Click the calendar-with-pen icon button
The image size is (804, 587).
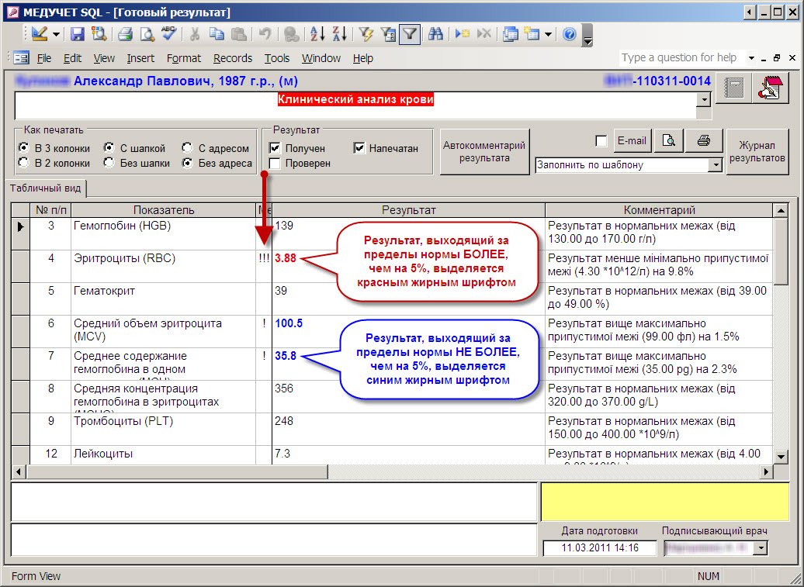771,88
